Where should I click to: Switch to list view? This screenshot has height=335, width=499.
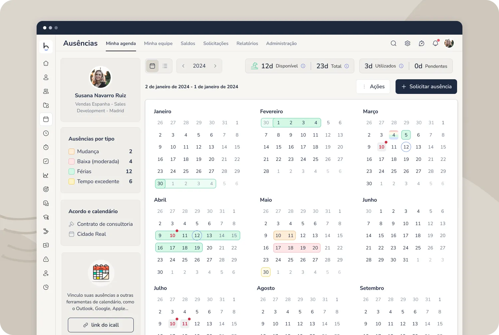click(165, 66)
